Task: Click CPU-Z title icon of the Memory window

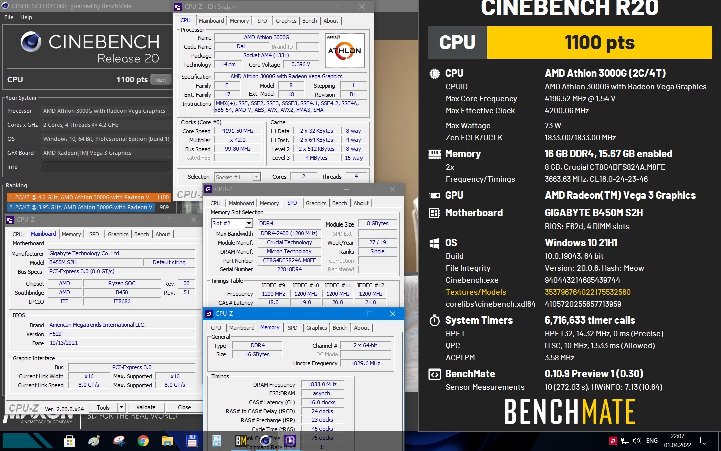Action: click(209, 314)
